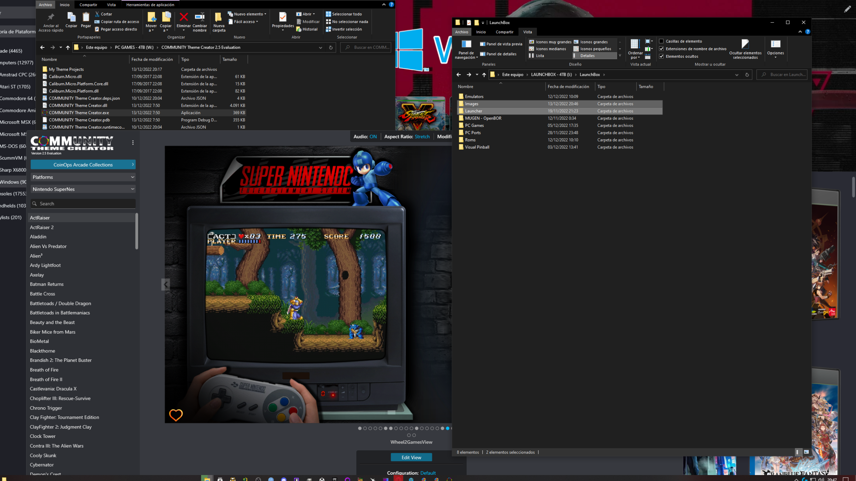The image size is (856, 481).
Task: Choose the Detalles layout option
Action: tap(595, 56)
